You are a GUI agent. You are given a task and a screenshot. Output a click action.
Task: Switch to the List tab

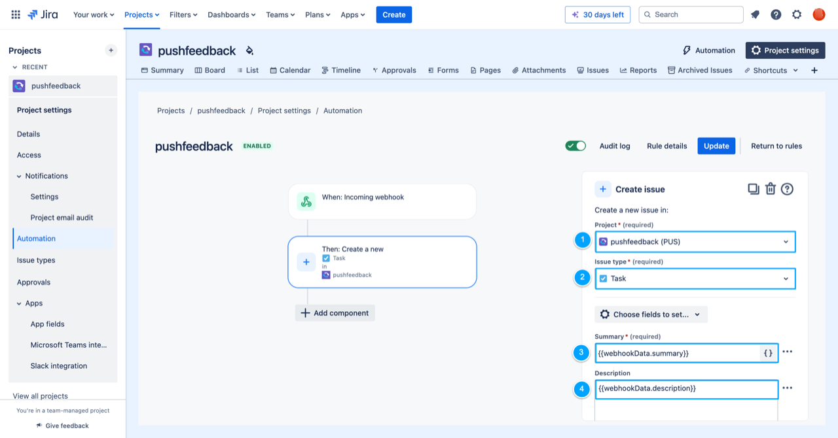click(247, 70)
